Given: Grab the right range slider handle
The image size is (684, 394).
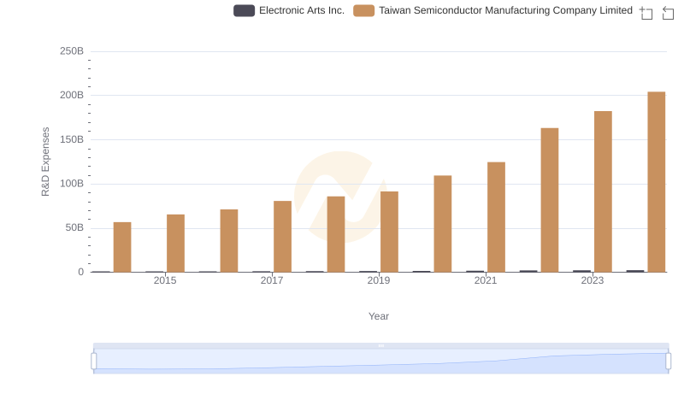Looking at the screenshot, I should (669, 362).
